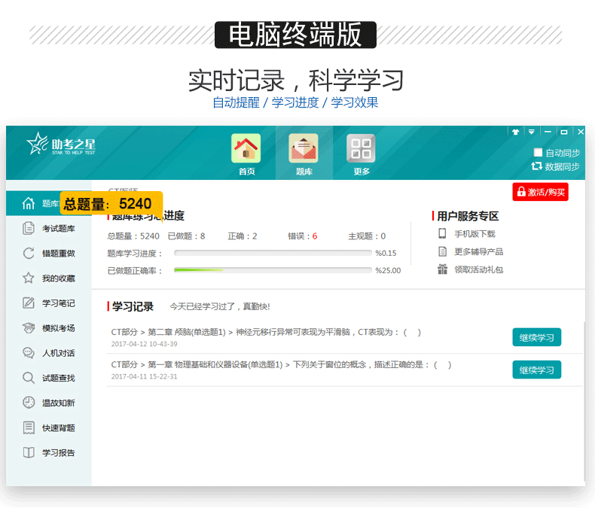
Task: Open the 首页 home icon
Action: coord(246,148)
